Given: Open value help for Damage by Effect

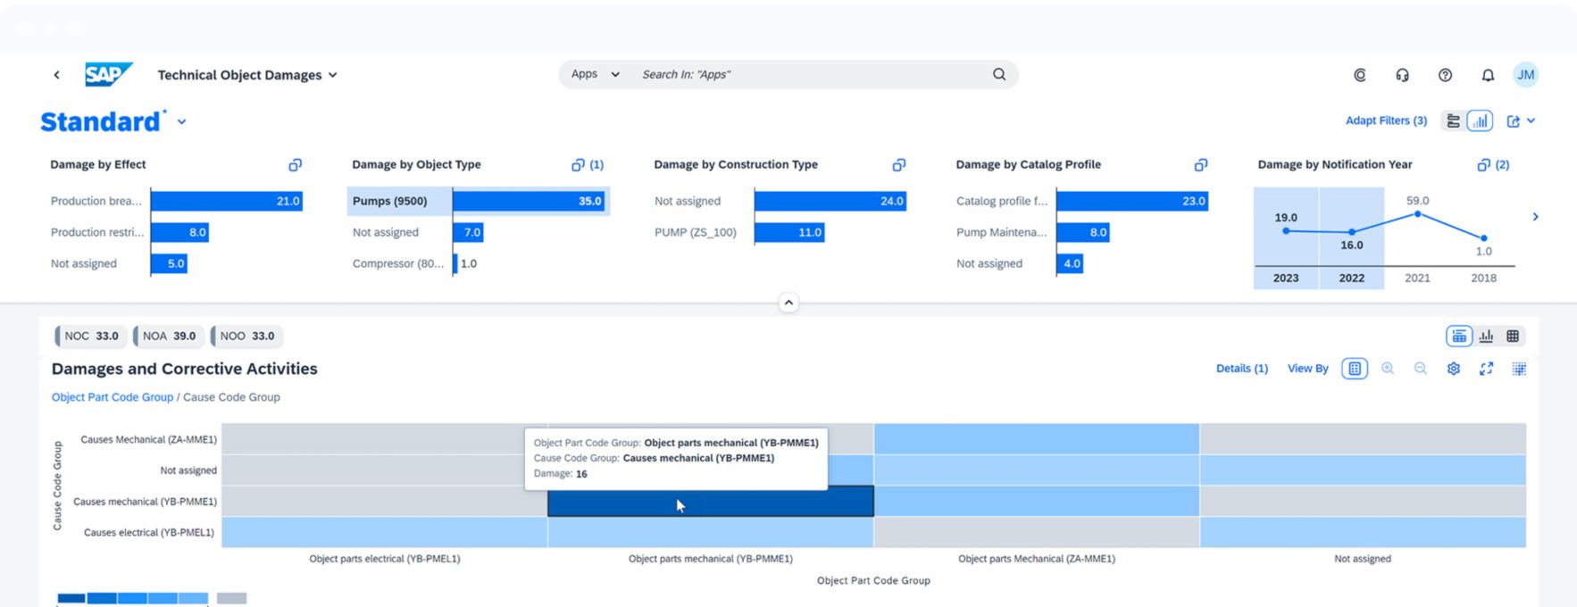Looking at the screenshot, I should 295,165.
